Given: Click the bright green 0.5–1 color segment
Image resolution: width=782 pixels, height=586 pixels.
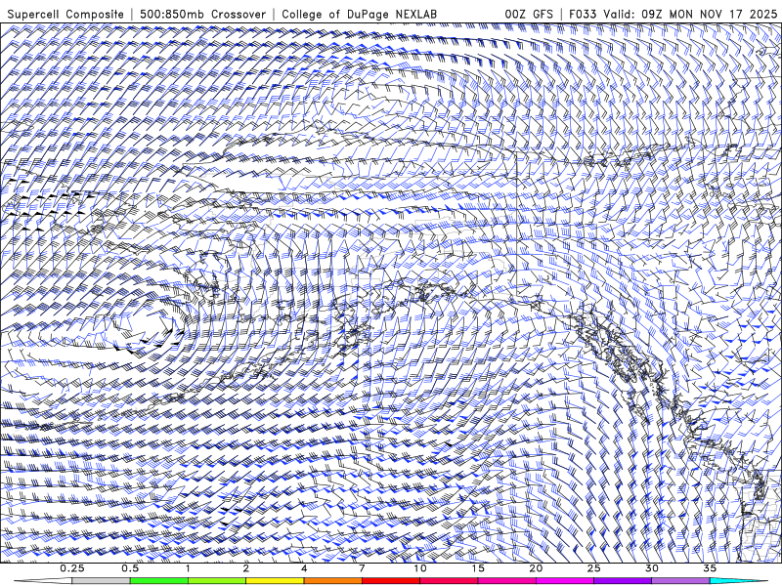Looking at the screenshot, I should click(x=159, y=581).
